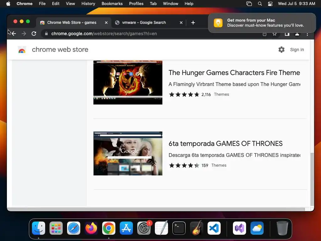Open Visual Studio (purple) from the Dock
Viewport: 321px width, 241px height.
click(x=239, y=228)
